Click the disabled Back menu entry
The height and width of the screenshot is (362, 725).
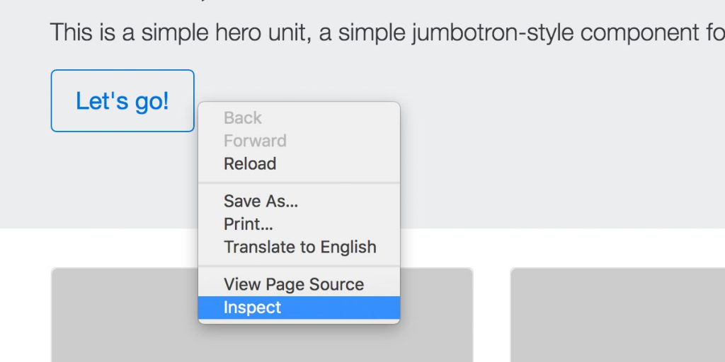coord(299,118)
